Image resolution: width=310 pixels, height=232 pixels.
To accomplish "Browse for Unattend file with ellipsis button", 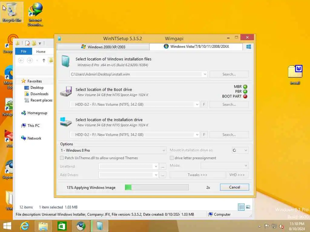I will pos(163,166).
